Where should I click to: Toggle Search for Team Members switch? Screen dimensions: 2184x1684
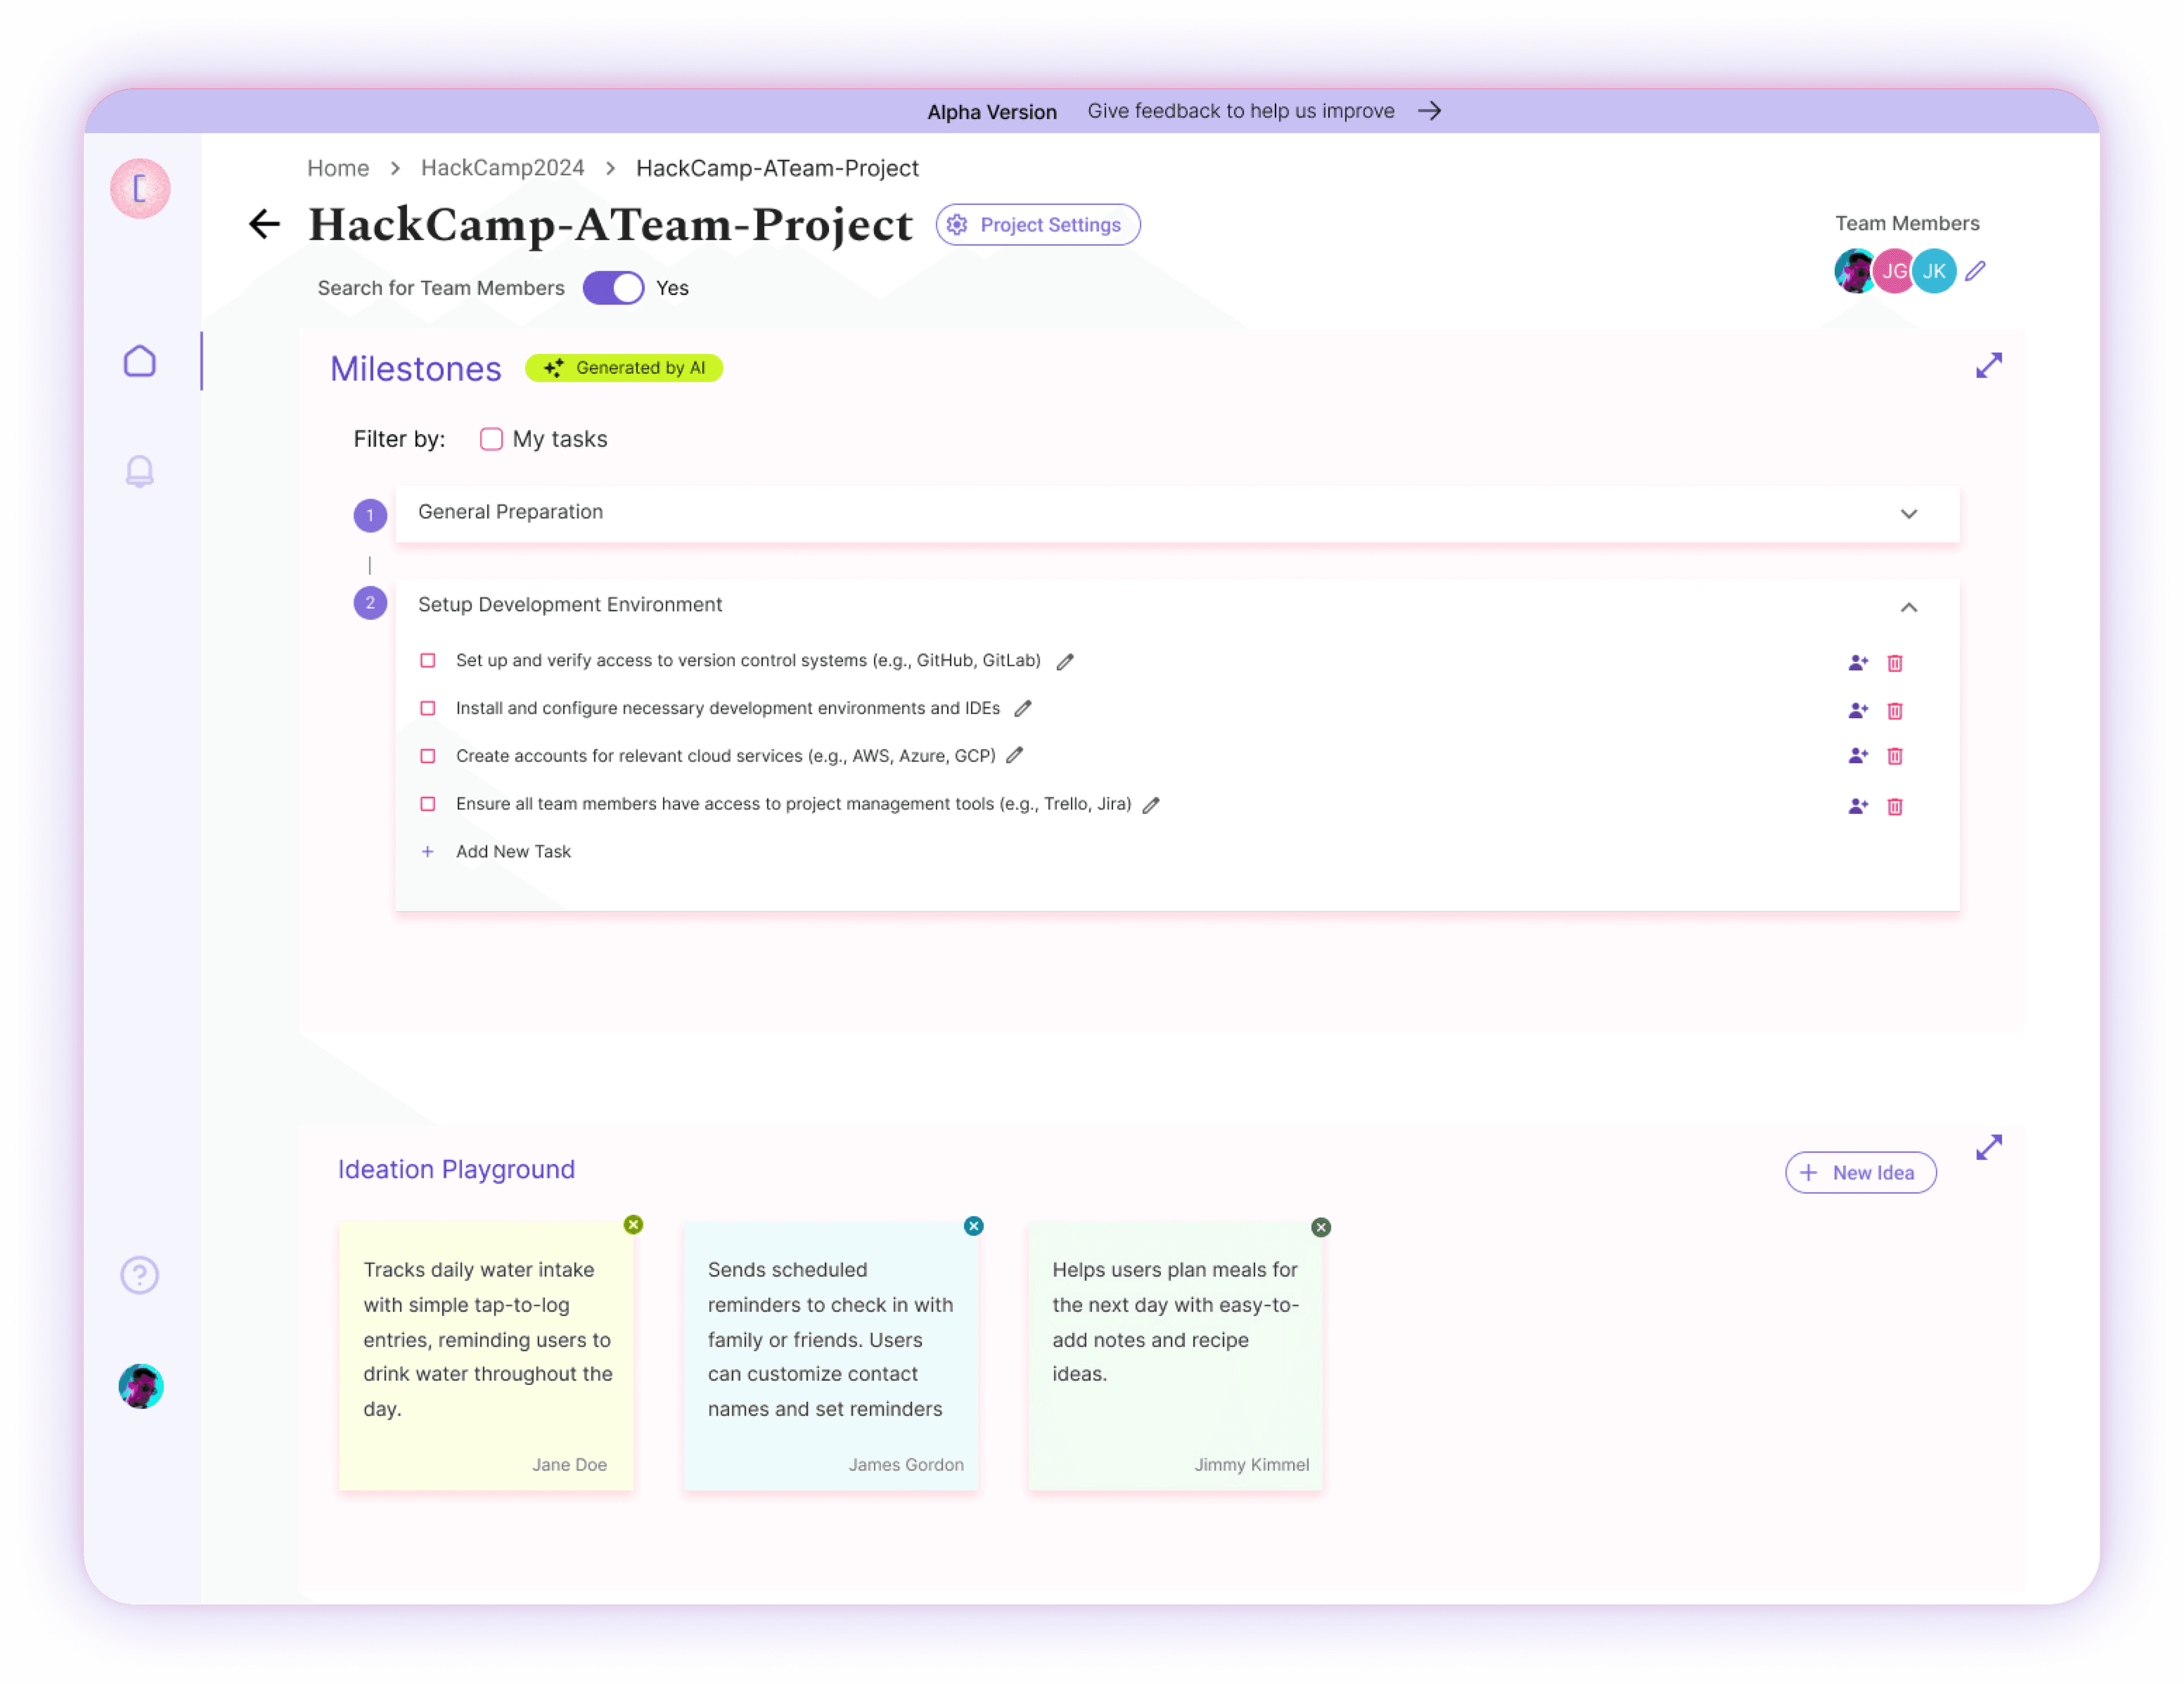[x=613, y=288]
